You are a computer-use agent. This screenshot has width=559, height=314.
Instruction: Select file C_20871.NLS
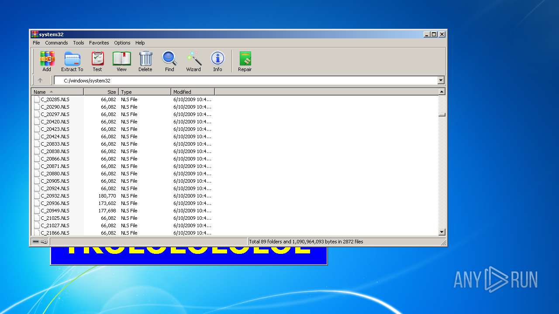tap(55, 166)
